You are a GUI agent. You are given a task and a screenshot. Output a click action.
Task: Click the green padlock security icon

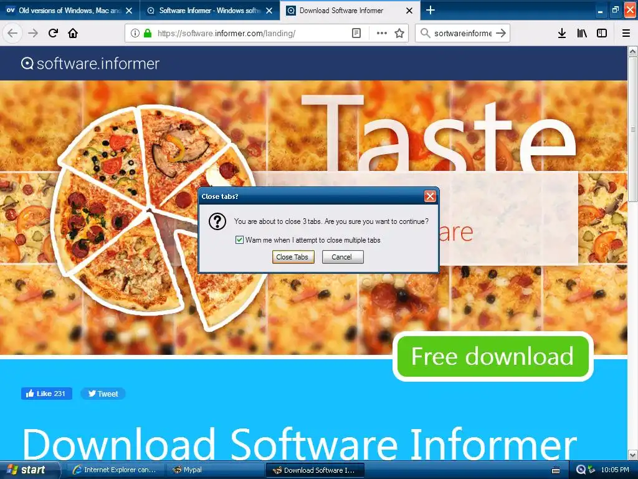(x=148, y=33)
